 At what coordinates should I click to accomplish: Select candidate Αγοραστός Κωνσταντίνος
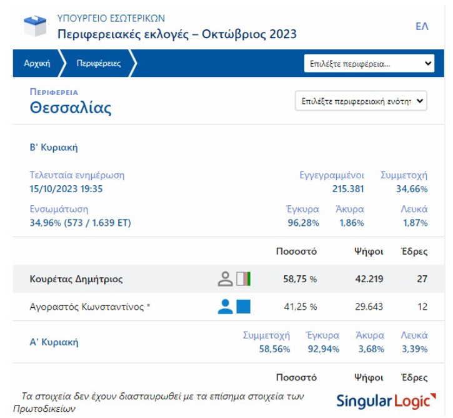pos(90,307)
